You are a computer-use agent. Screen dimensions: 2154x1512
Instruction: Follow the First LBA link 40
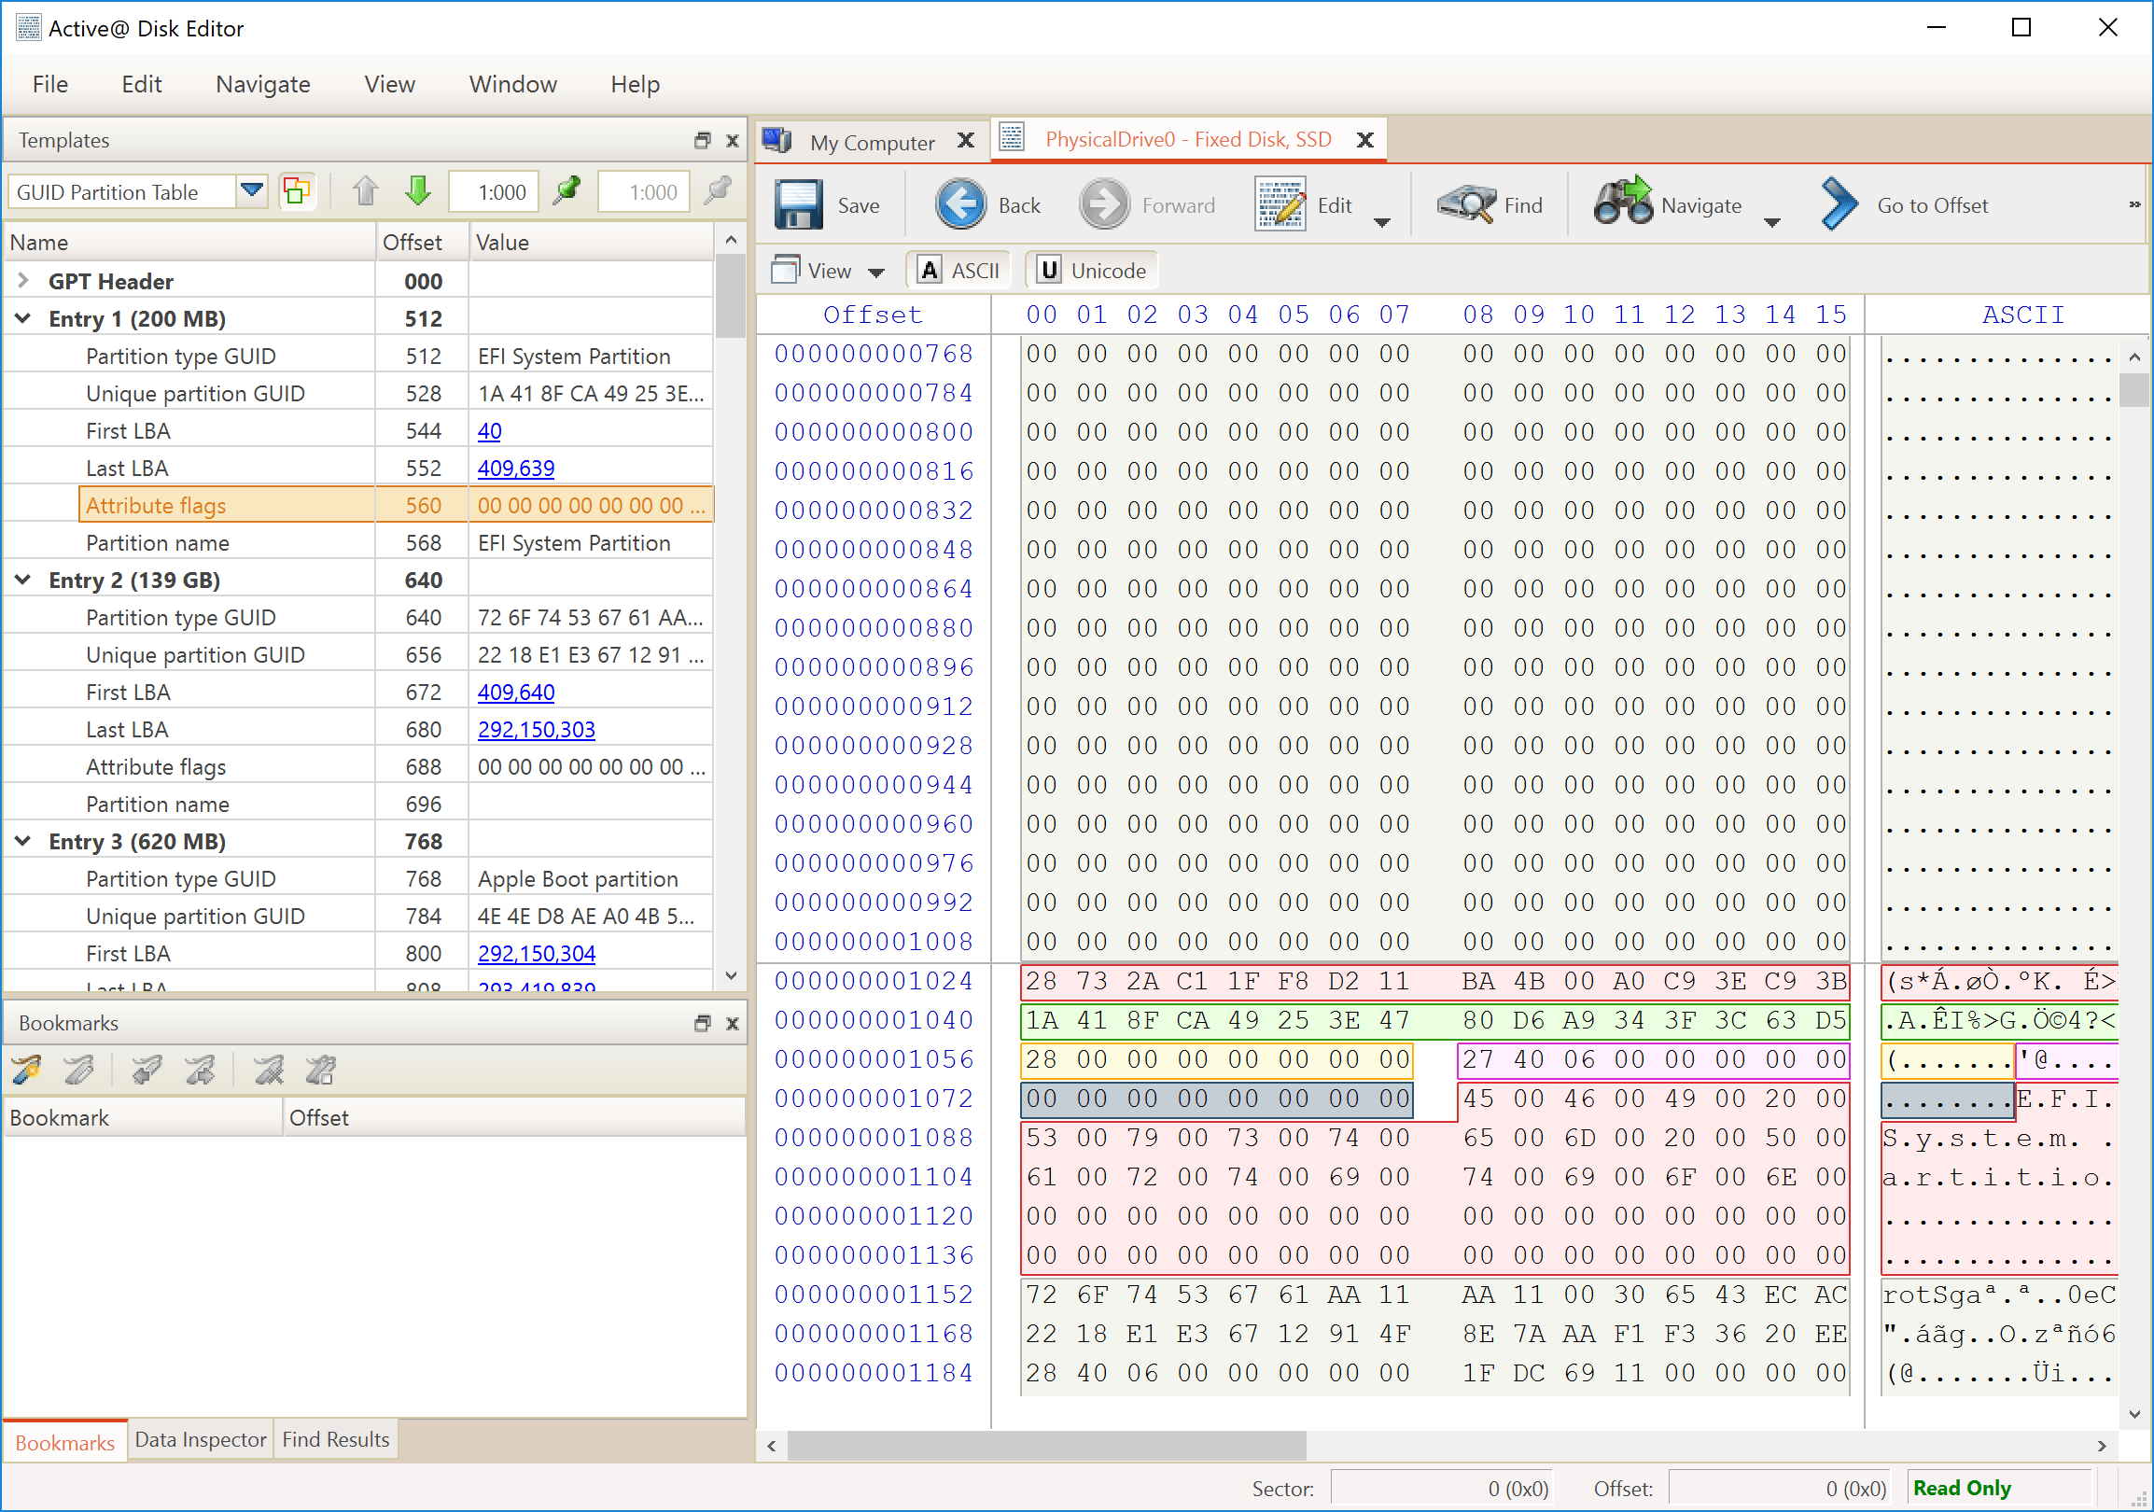coord(489,430)
